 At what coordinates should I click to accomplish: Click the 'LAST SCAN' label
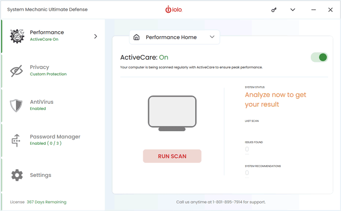[x=252, y=121]
